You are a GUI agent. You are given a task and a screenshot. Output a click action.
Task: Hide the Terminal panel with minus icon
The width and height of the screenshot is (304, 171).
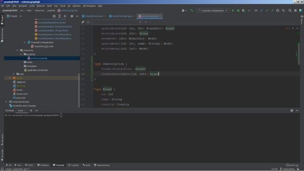297,111
